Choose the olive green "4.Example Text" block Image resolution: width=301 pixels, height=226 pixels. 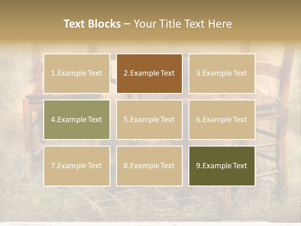(x=77, y=120)
